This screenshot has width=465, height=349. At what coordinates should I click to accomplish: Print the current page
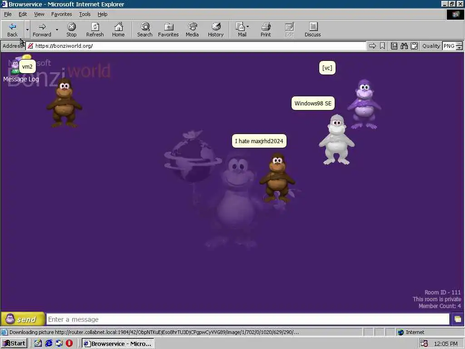pos(266,30)
